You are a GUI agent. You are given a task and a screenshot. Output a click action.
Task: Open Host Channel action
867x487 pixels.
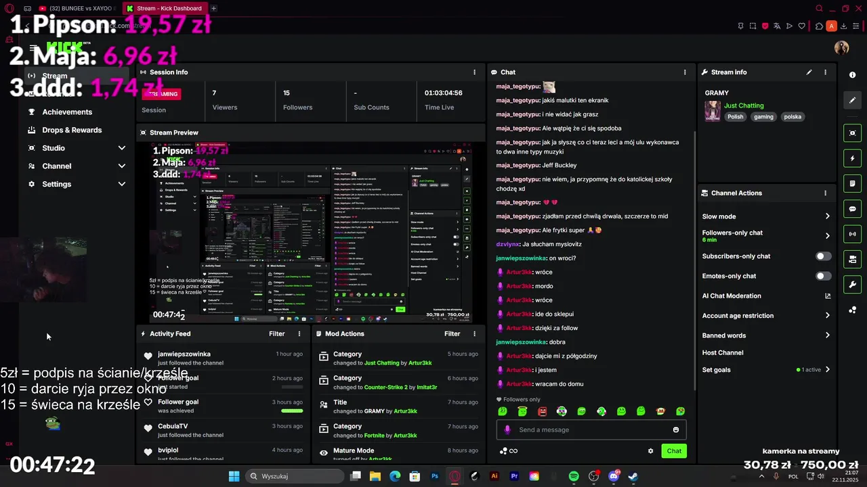click(723, 352)
